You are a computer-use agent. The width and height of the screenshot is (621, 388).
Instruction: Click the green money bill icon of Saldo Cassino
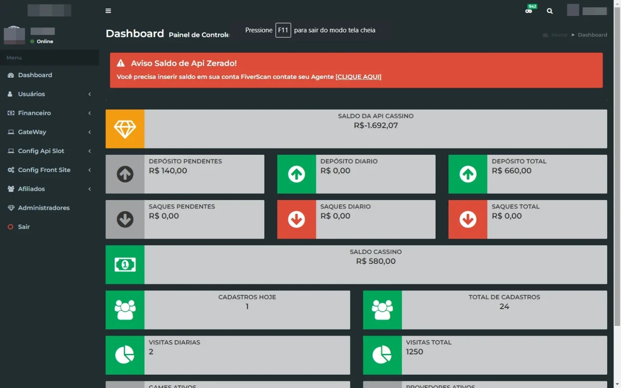125,265
